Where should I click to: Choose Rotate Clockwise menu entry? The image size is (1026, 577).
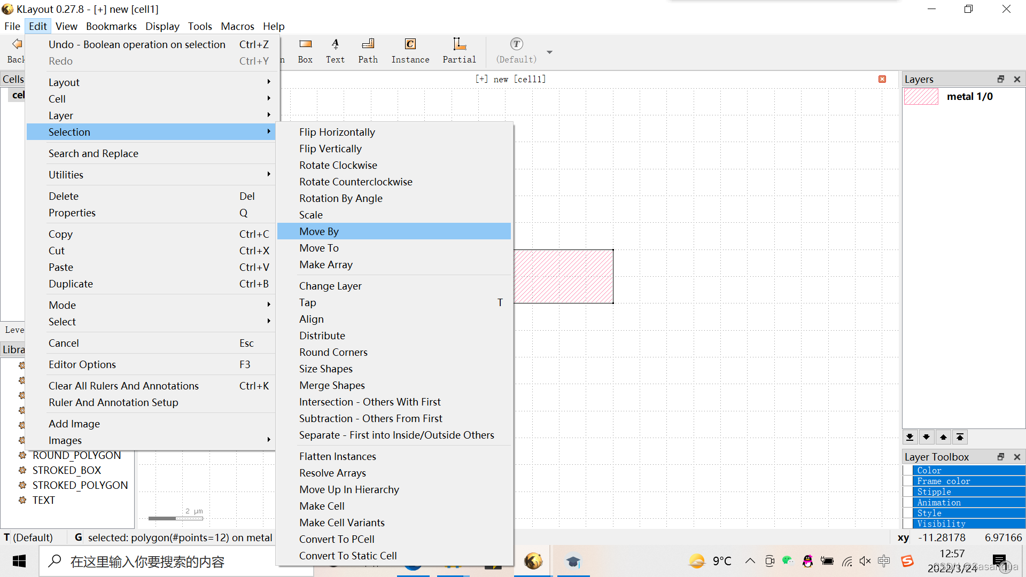338,165
